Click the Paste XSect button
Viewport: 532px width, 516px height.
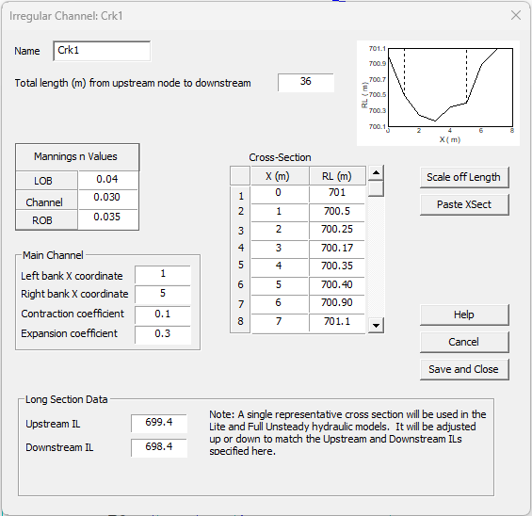pos(464,204)
